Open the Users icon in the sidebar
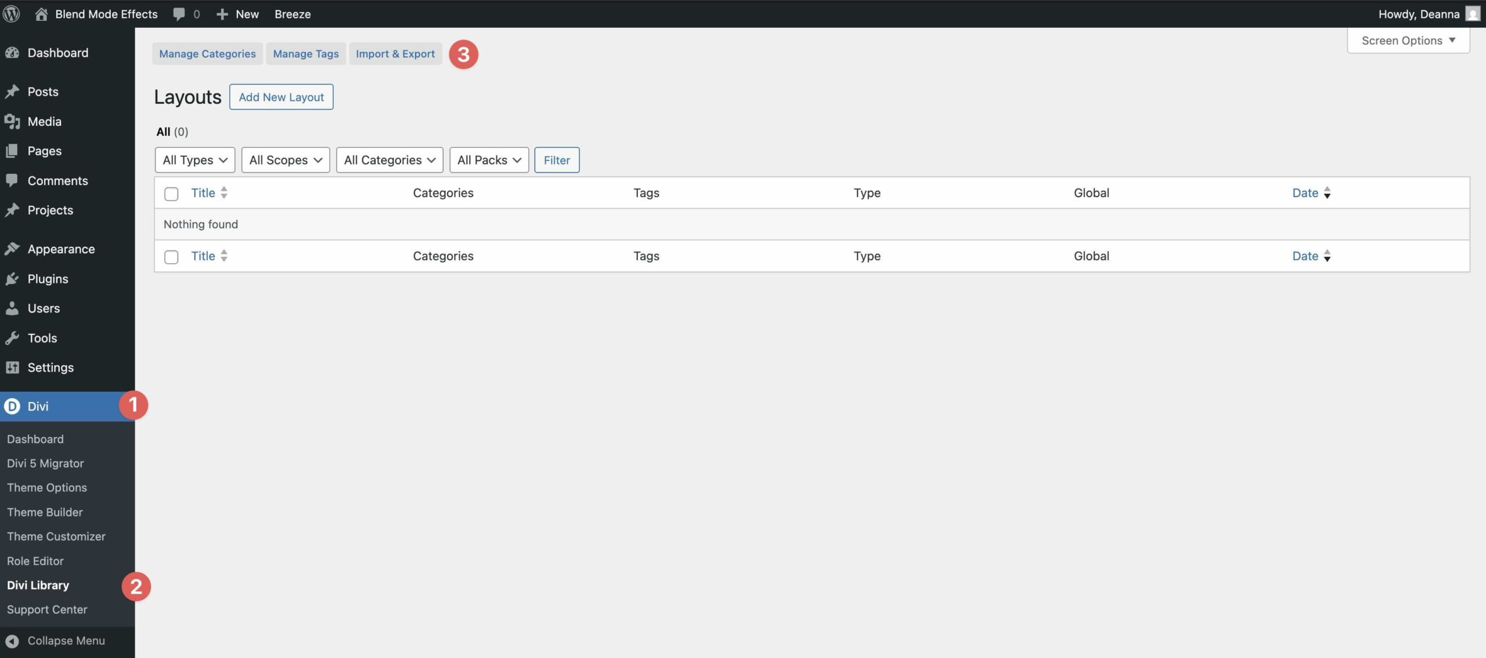 coord(13,308)
